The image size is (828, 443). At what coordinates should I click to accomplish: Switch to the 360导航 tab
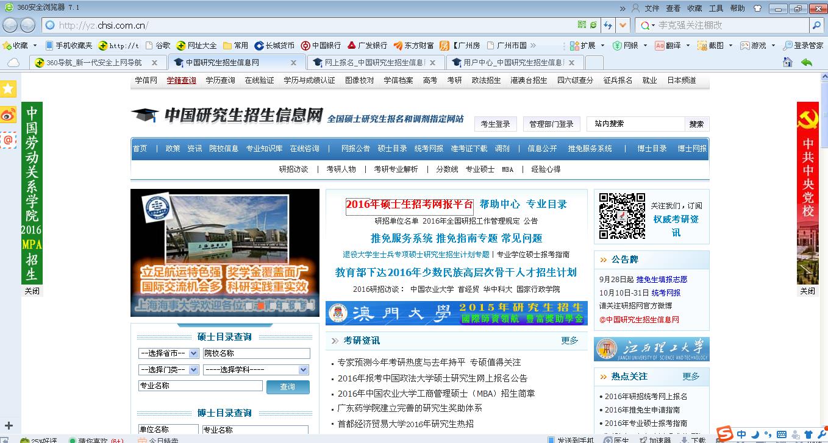click(97, 62)
